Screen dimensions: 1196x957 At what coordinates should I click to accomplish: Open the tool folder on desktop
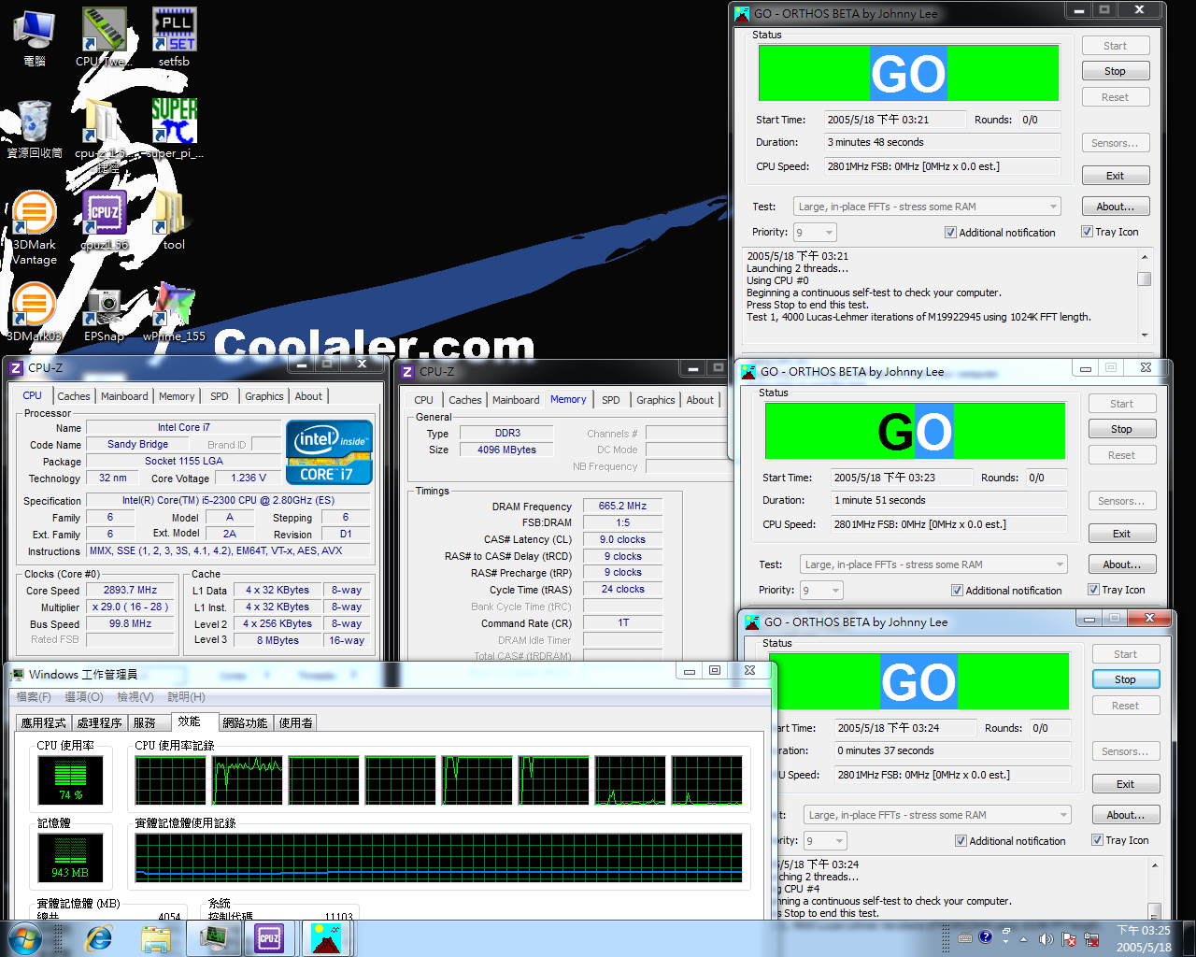point(173,221)
